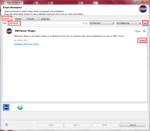Click the Go button
The image size is (150, 131).
click(145, 23)
